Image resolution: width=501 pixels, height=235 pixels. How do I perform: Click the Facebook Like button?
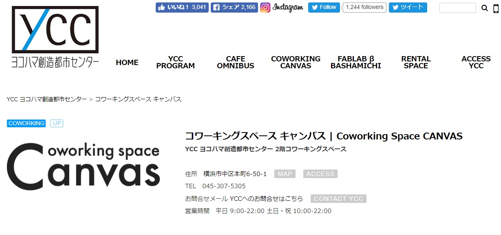tap(182, 7)
